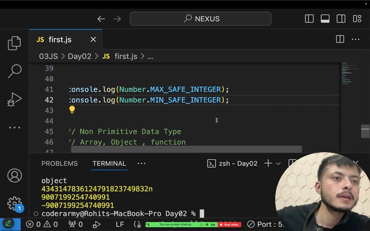The width and height of the screenshot is (370, 231).
Task: Go forward with the right arrow
Action: tap(117, 19)
